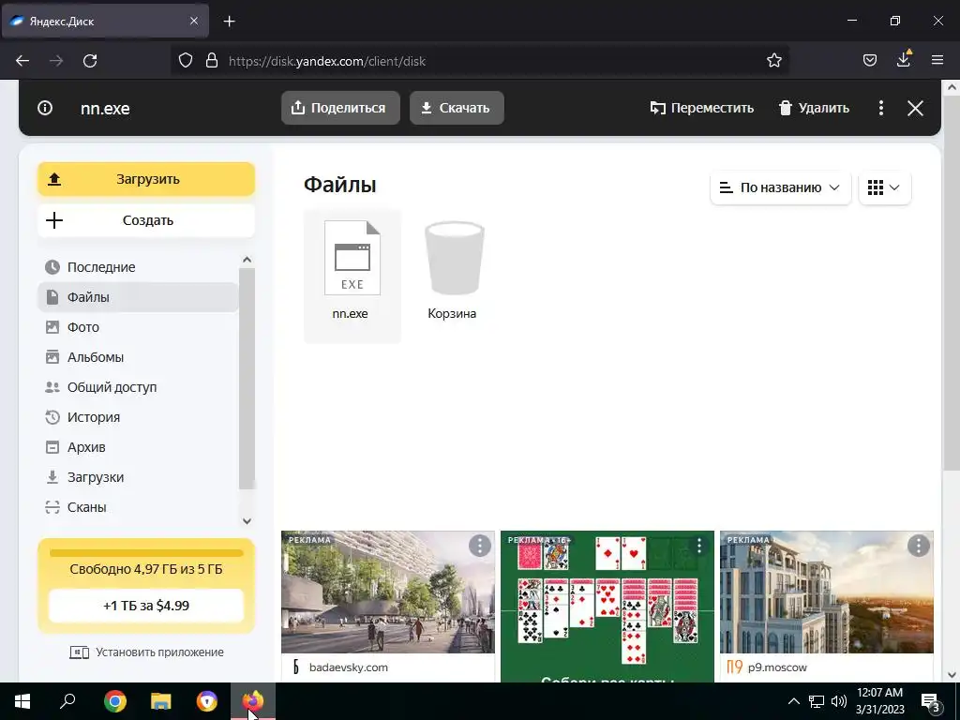Open Загрузки section
The width and height of the screenshot is (960, 720).
[139, 477]
